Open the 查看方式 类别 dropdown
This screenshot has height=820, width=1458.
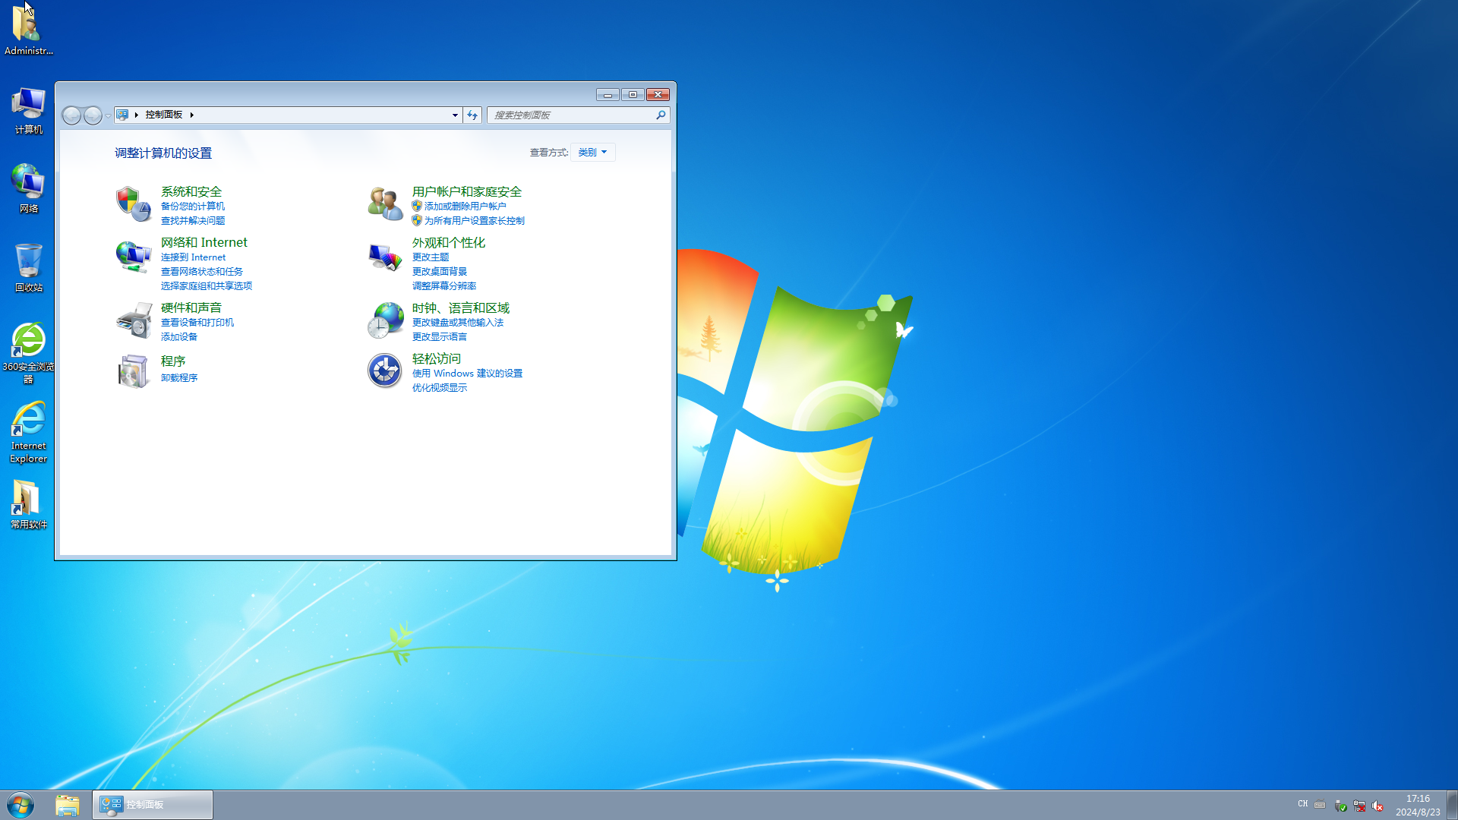click(592, 153)
